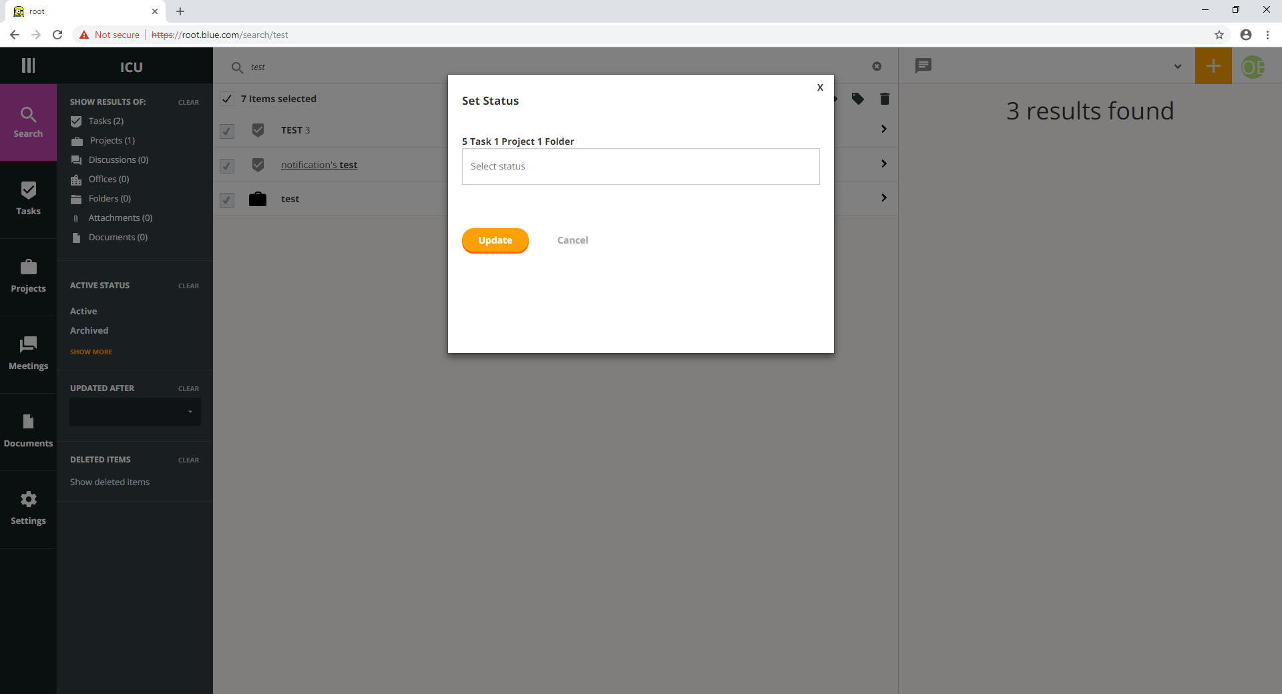Clear the search query with x icon
The height and width of the screenshot is (694, 1282).
coord(877,66)
